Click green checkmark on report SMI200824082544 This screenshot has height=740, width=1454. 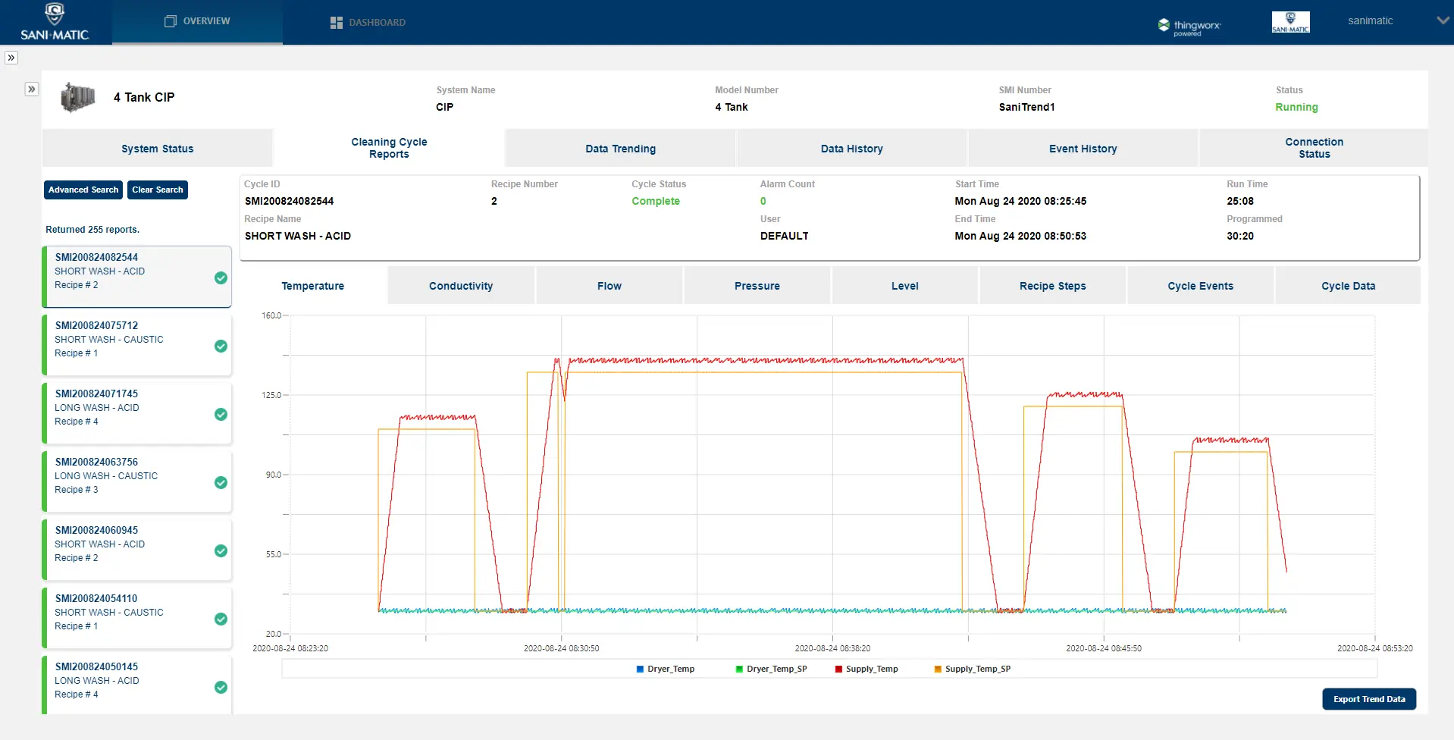point(221,278)
